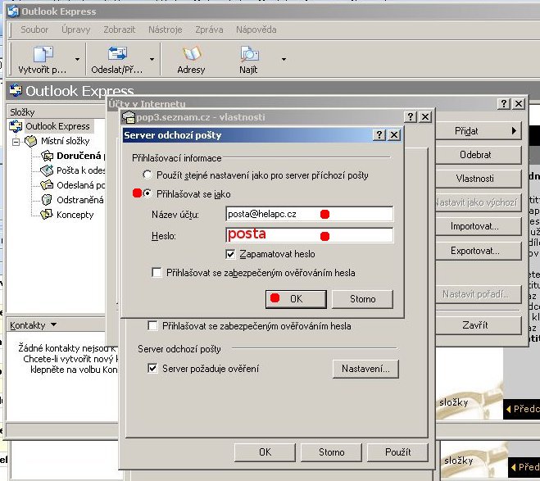Click the Heslo password field
The height and width of the screenshot is (481, 540).
pyautogui.click(x=309, y=235)
